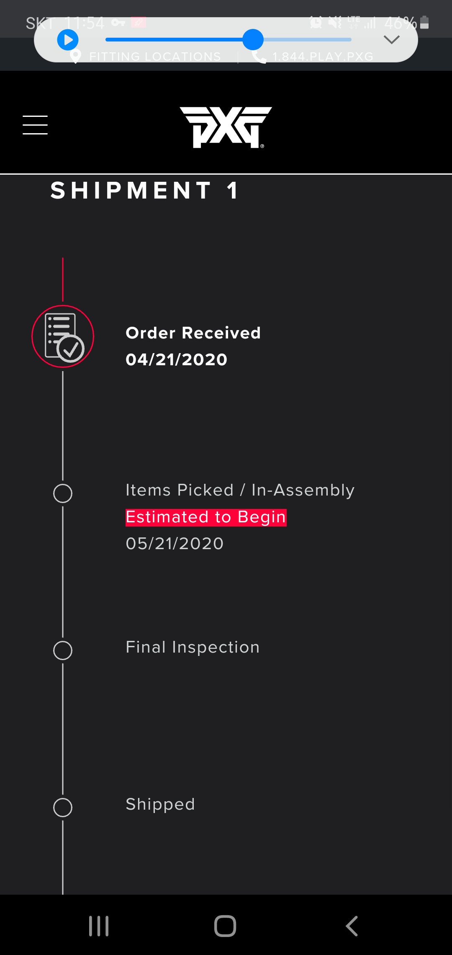Click the Estimated to Begin label
This screenshot has width=452, height=955.
206,517
